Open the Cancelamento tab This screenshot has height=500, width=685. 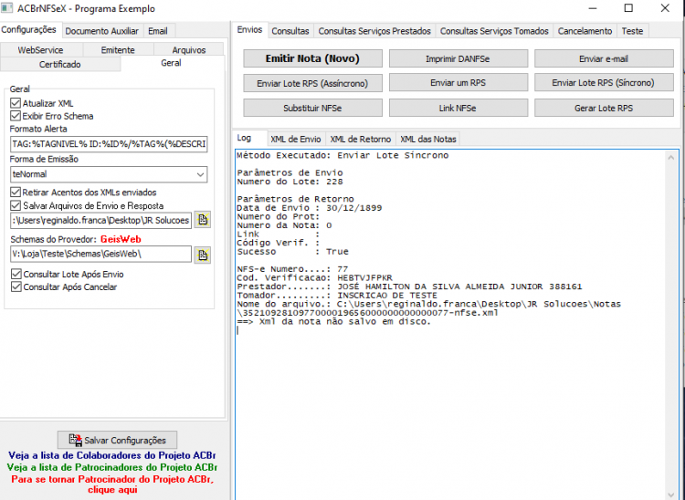585,31
